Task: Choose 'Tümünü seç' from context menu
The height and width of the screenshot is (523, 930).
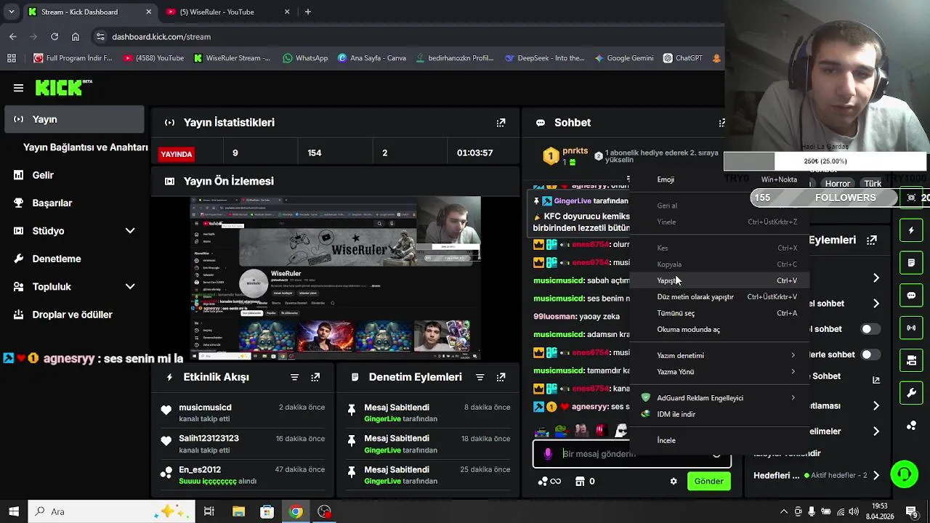Action: pyautogui.click(x=720, y=313)
